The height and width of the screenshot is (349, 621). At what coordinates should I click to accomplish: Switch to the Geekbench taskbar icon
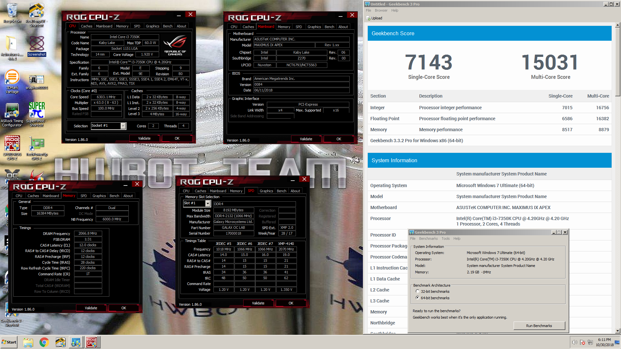click(76, 342)
